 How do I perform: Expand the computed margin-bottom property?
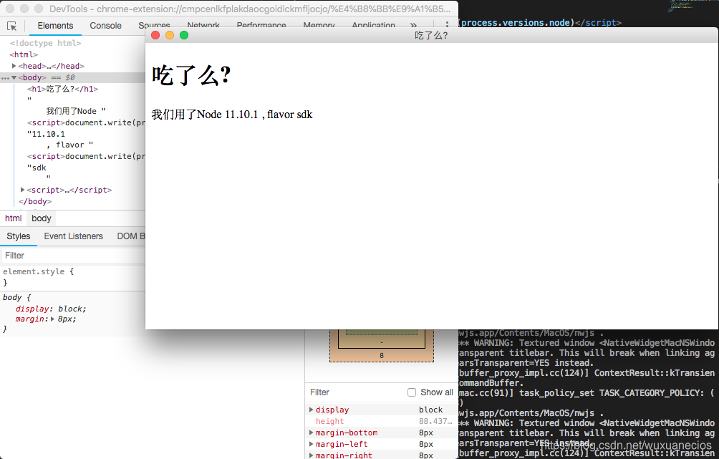tap(312, 433)
